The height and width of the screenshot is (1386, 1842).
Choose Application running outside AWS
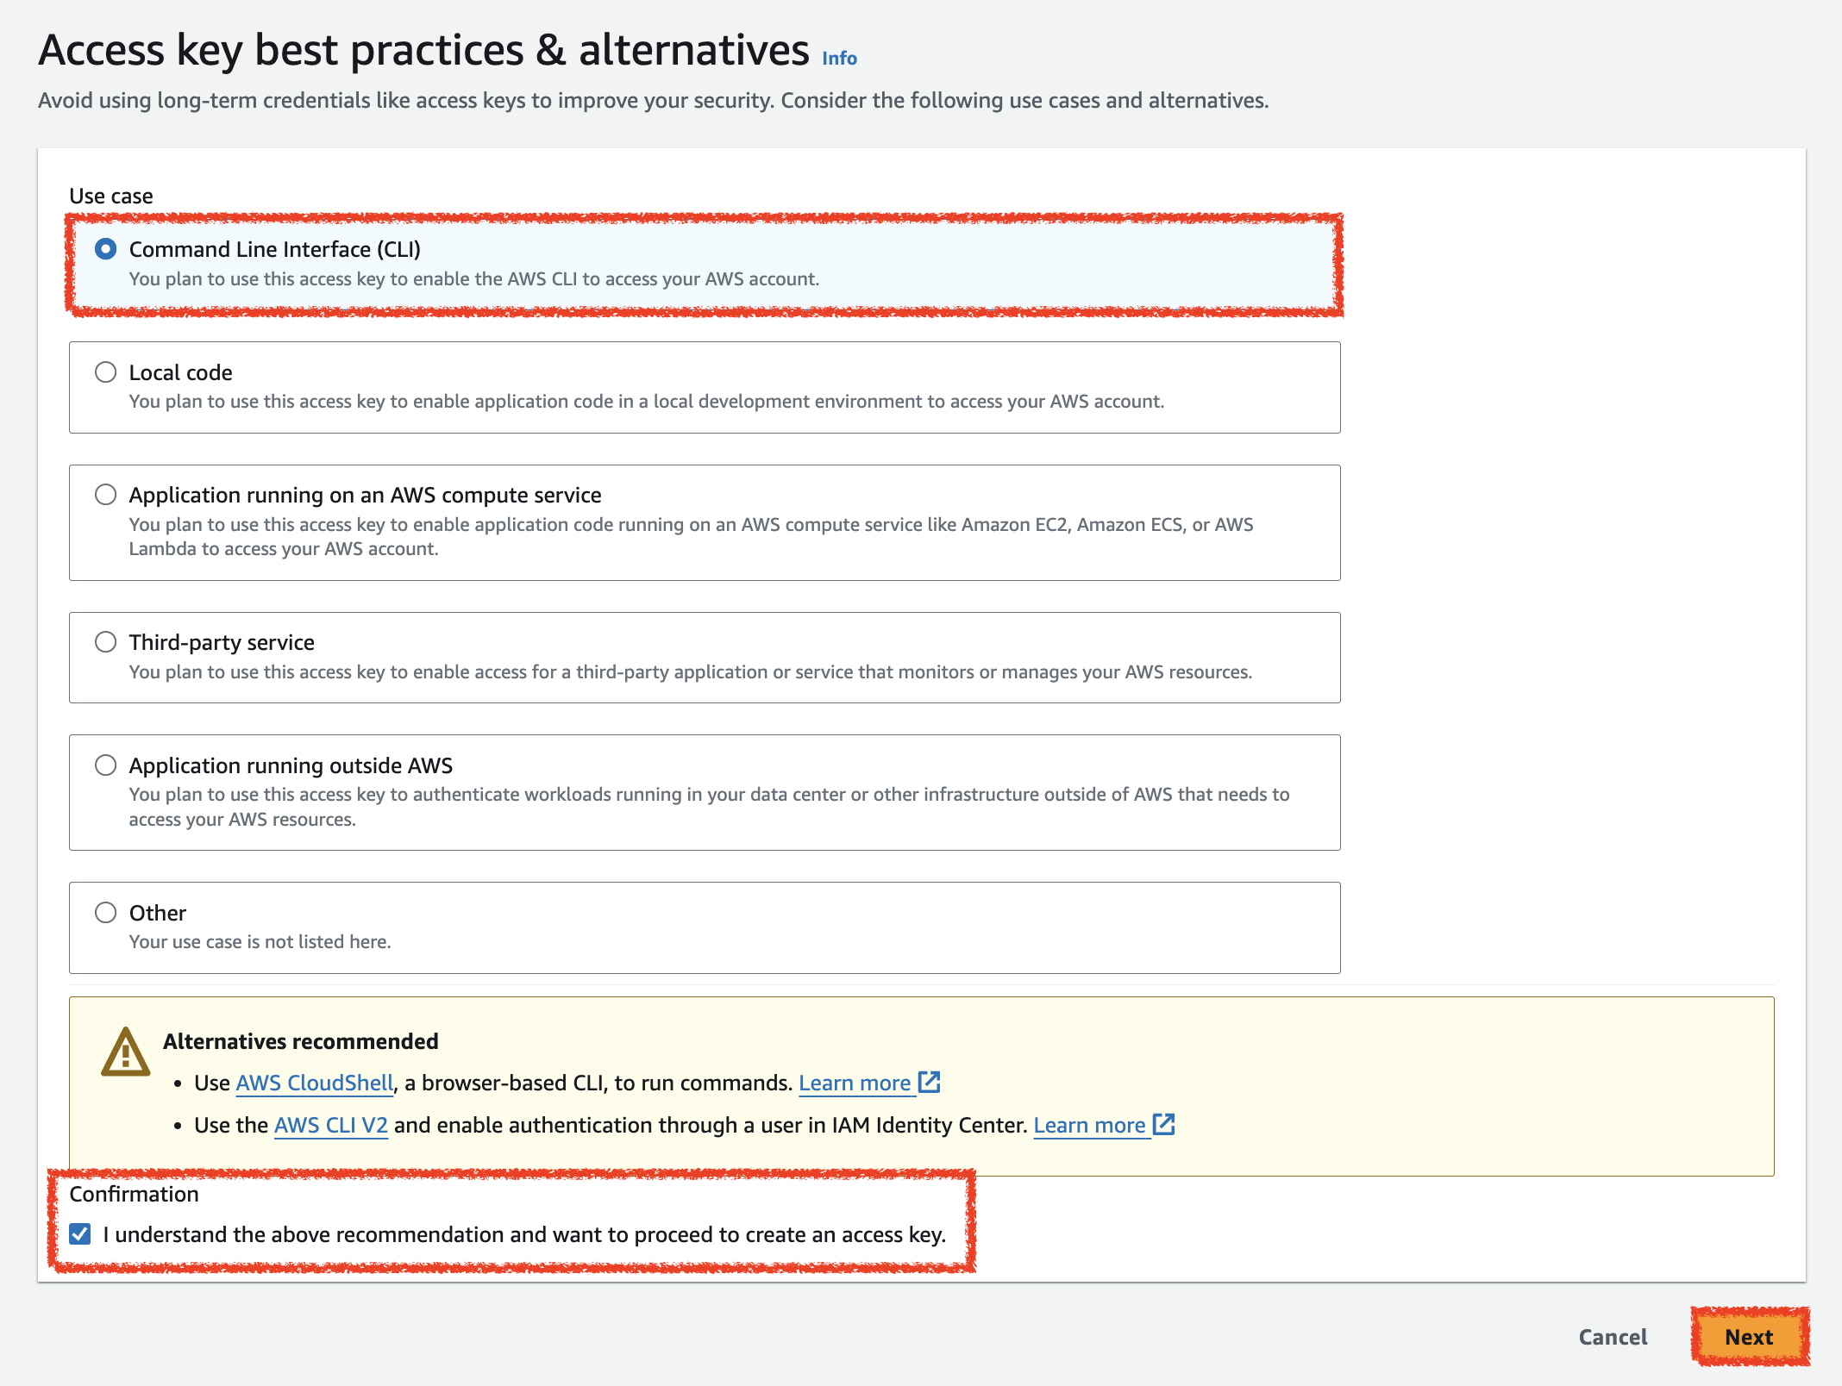105,765
